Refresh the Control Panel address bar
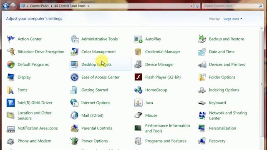Viewport: 267px width, 150px height. point(197,6)
